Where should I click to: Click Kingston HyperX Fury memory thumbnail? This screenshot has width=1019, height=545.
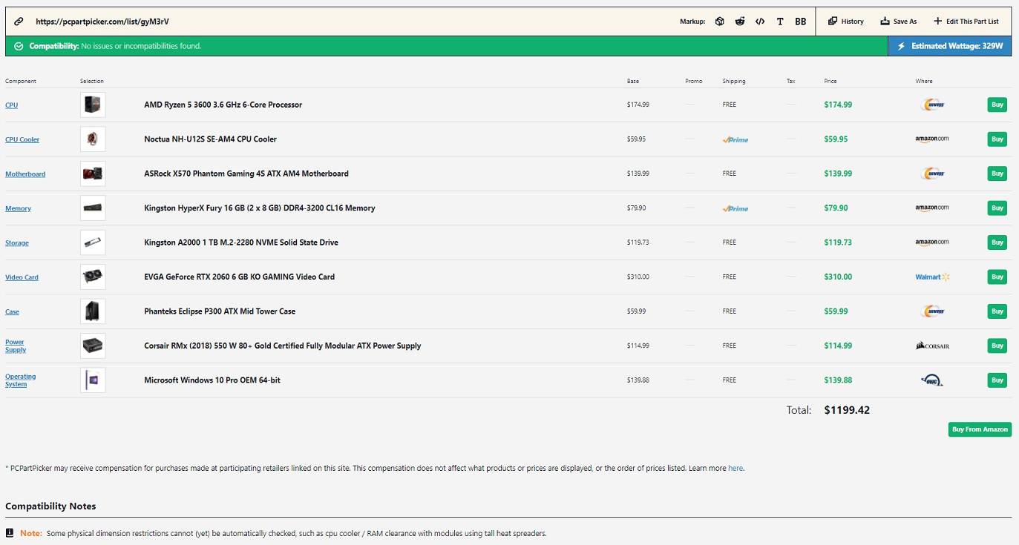(93, 208)
